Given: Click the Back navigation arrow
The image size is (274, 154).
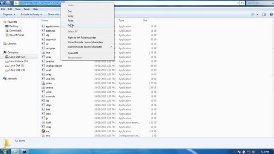Looking at the screenshot, I should pos(3,3).
